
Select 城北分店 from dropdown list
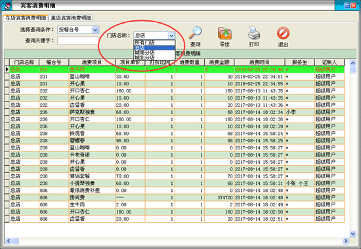[x=154, y=58]
